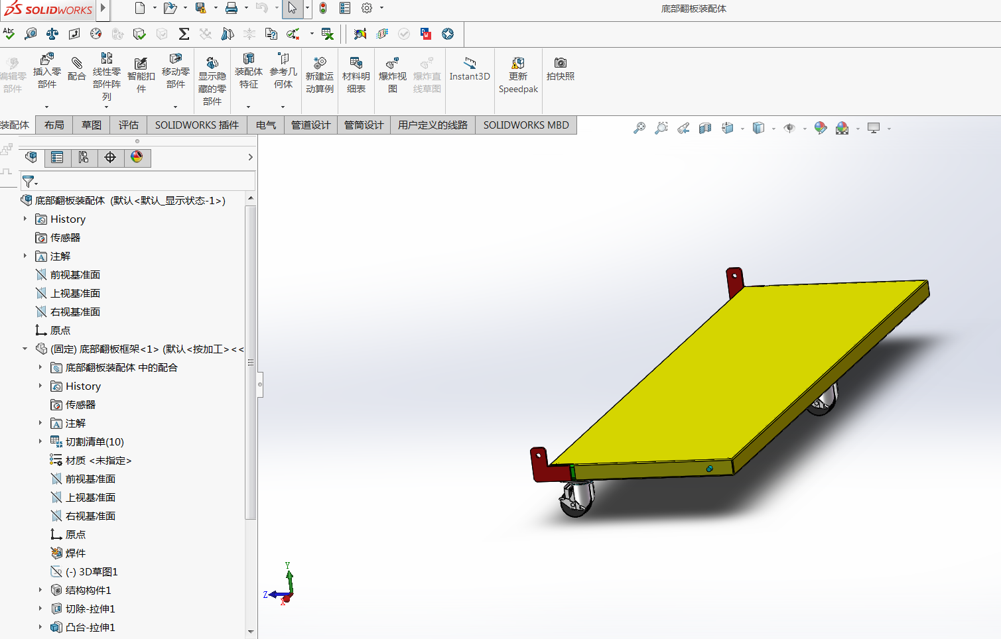
Task: Open a file with the Open folder icon
Action: pyautogui.click(x=170, y=8)
